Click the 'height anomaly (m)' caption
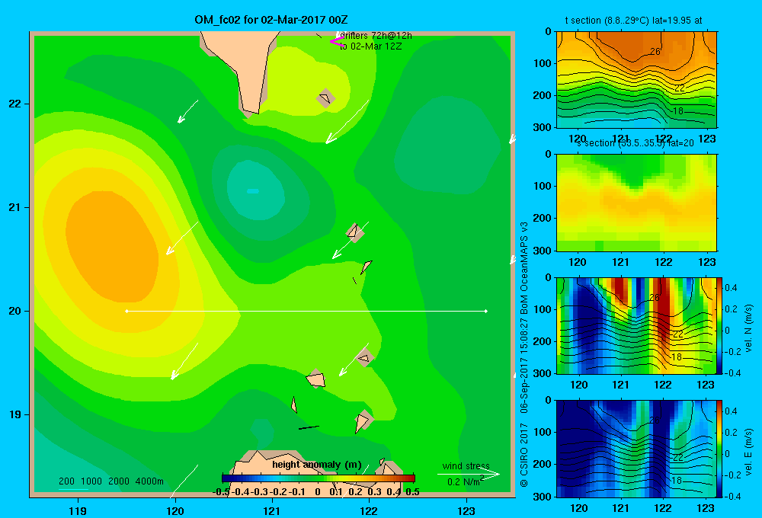 [317, 465]
